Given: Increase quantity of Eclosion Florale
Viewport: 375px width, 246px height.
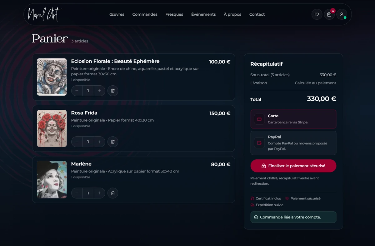Looking at the screenshot, I should (x=99, y=91).
